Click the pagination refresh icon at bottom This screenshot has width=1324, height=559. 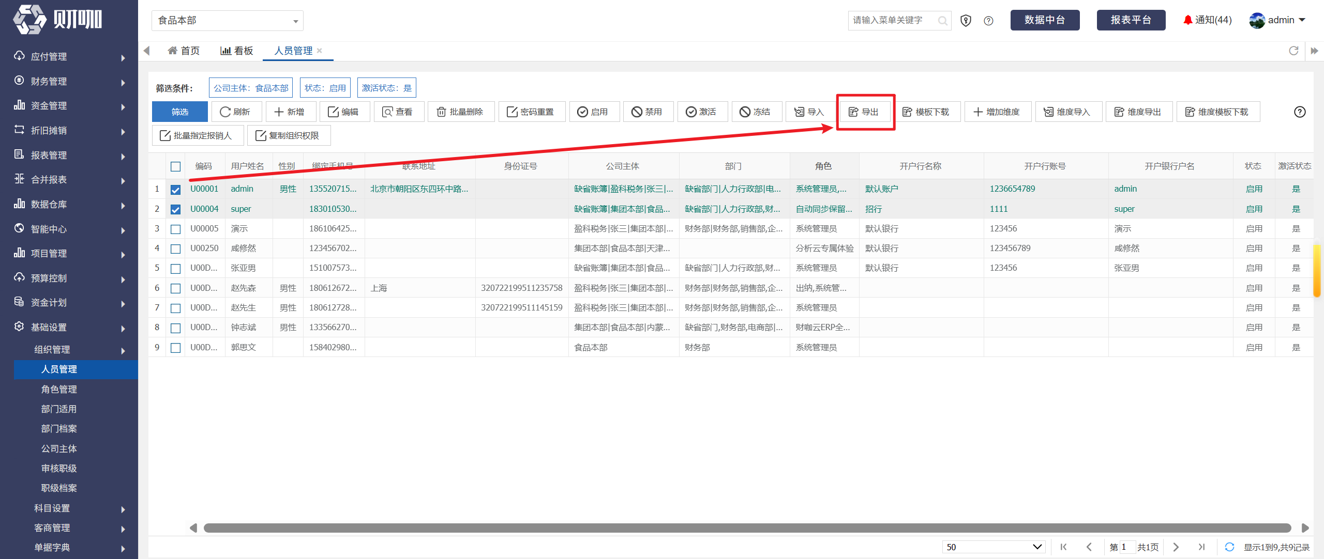(1229, 547)
